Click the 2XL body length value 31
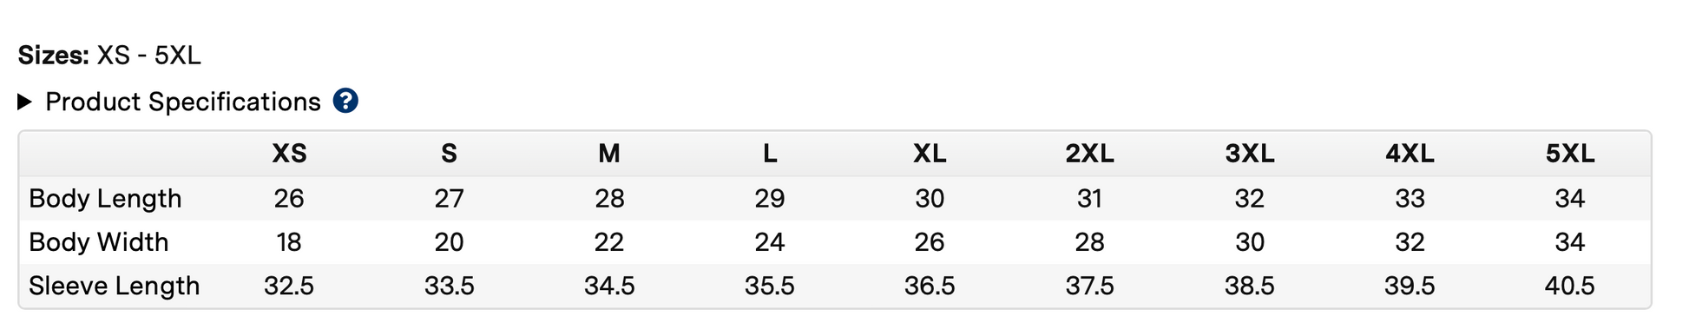Screen dimensions: 1689x336 click(x=1089, y=199)
